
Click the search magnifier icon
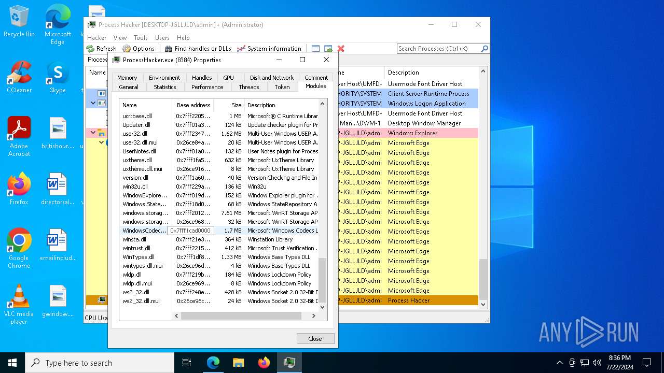tap(485, 49)
